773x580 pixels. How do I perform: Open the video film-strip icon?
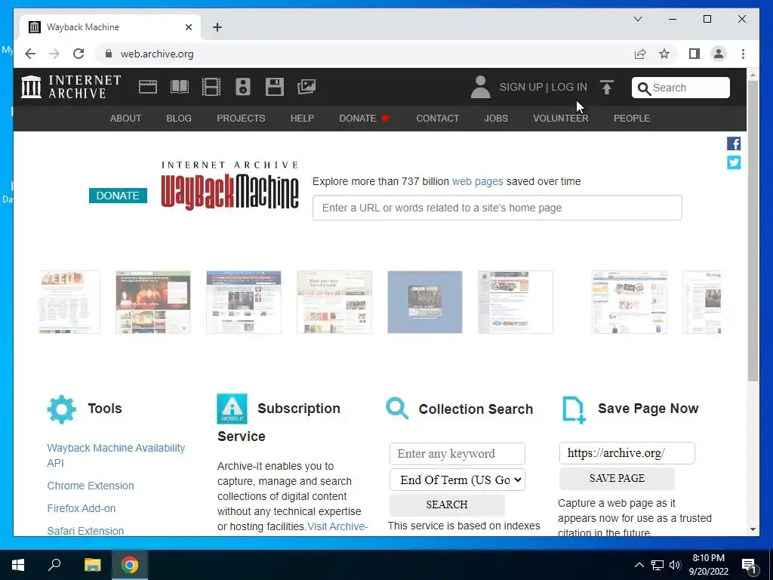tap(211, 87)
